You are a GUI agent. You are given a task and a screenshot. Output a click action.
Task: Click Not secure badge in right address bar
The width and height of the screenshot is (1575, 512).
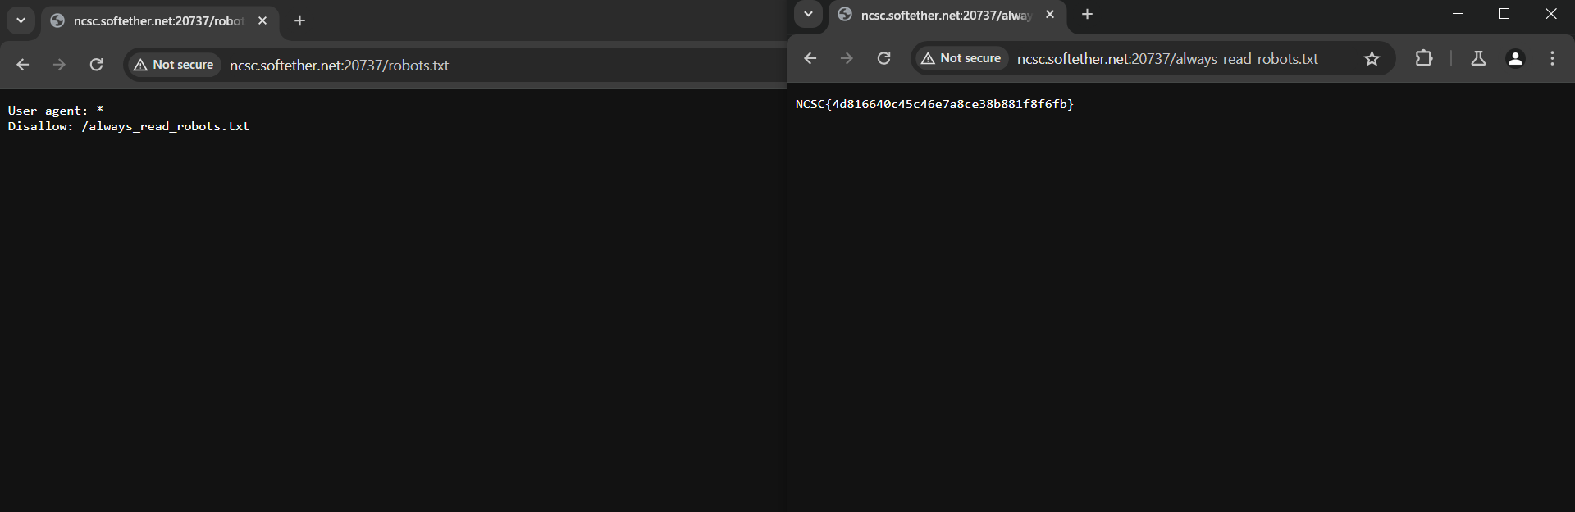click(961, 58)
